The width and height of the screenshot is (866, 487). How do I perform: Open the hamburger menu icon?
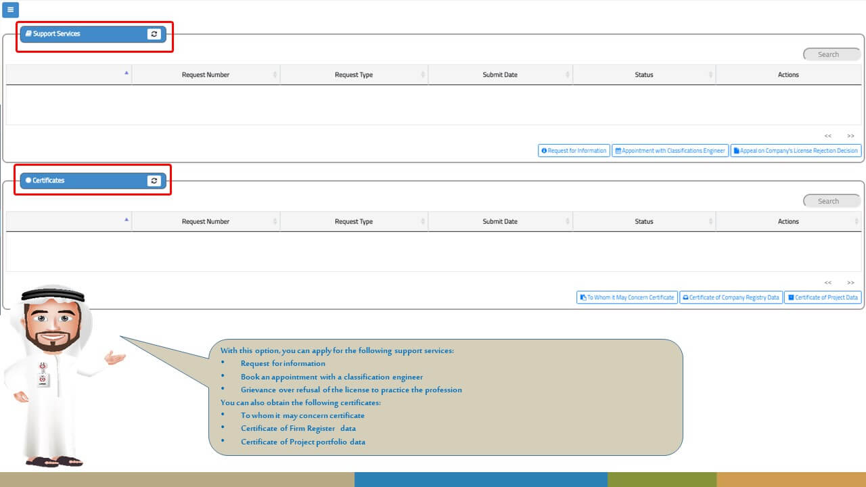click(10, 10)
